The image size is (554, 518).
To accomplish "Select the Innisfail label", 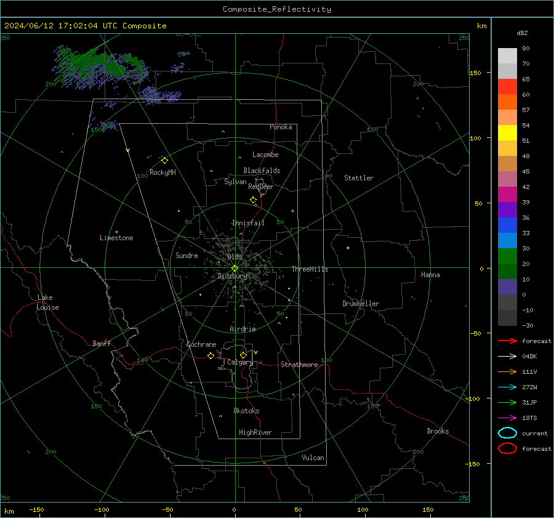I will (248, 223).
